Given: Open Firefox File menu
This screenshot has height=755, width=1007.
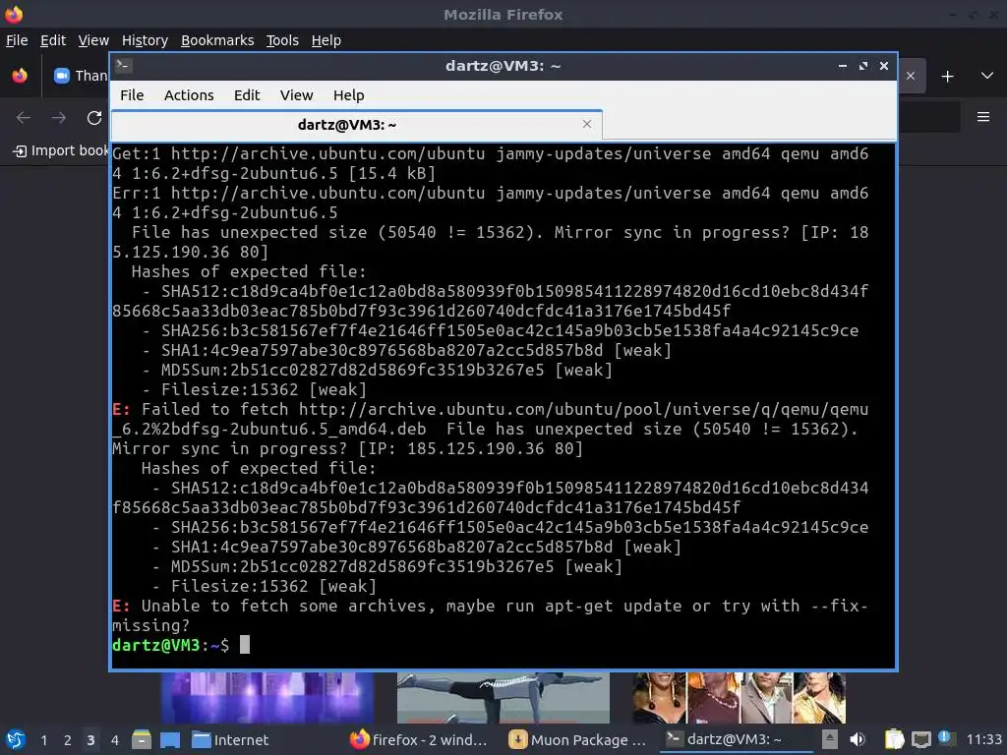Looking at the screenshot, I should (x=17, y=40).
